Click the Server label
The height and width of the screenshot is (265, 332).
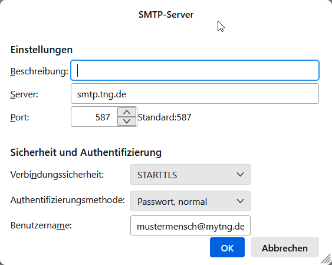click(x=24, y=94)
